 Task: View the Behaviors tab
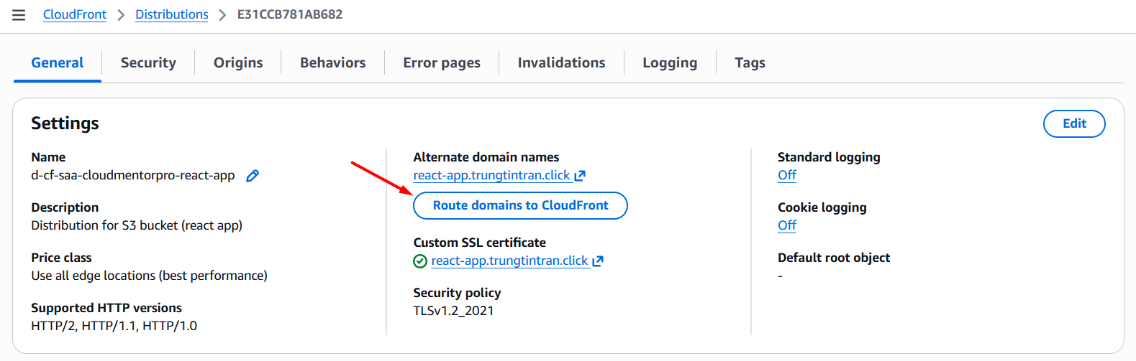[x=333, y=62]
